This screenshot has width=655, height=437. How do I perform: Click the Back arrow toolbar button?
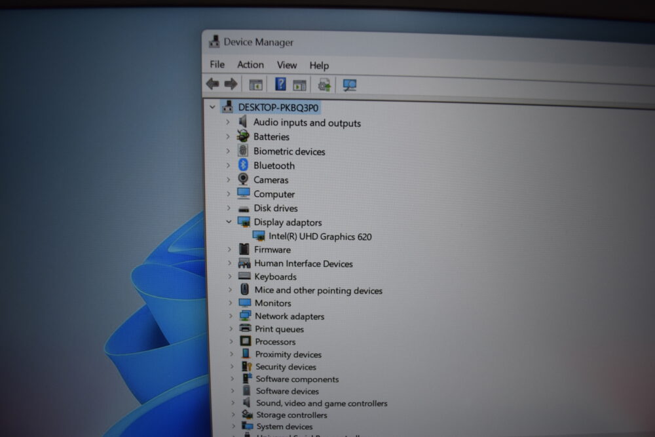213,84
